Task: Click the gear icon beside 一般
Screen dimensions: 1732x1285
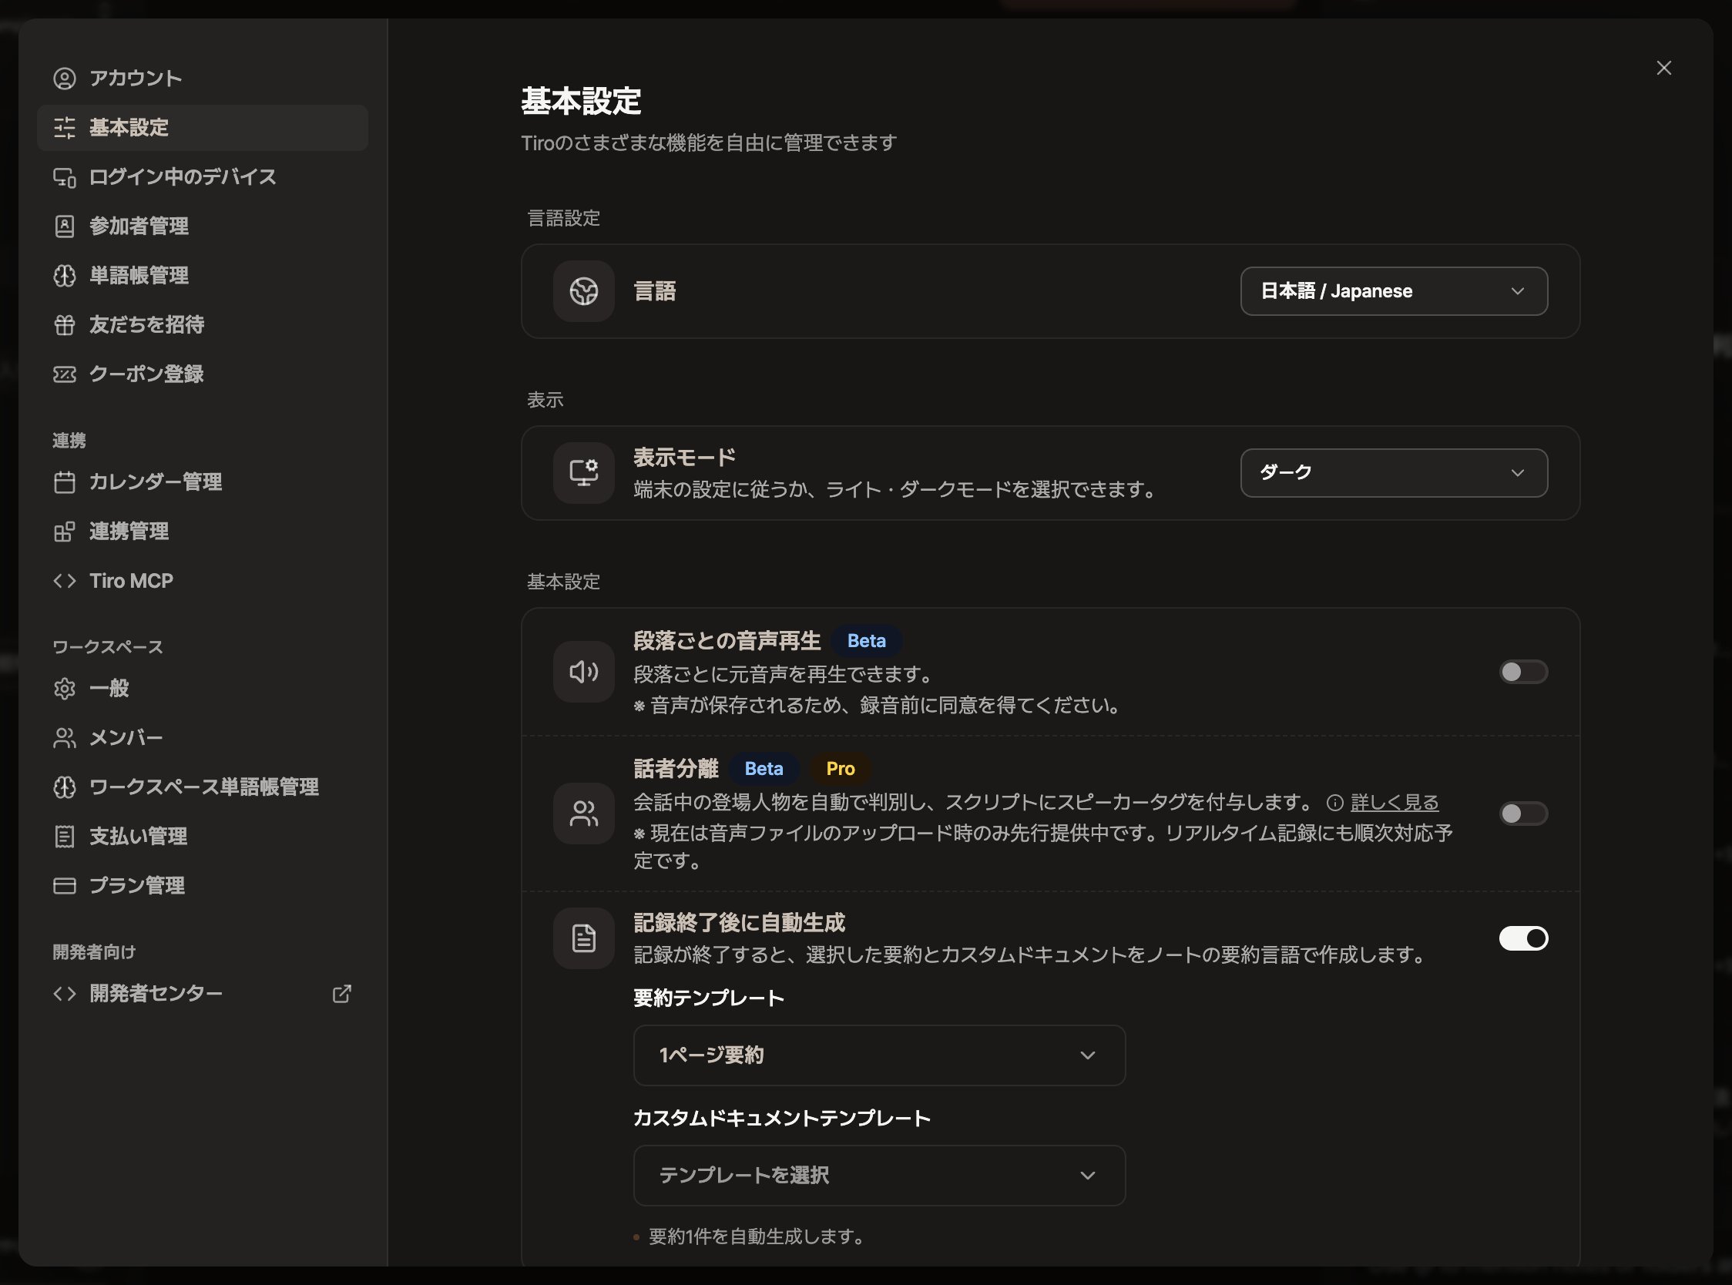Action: point(65,689)
